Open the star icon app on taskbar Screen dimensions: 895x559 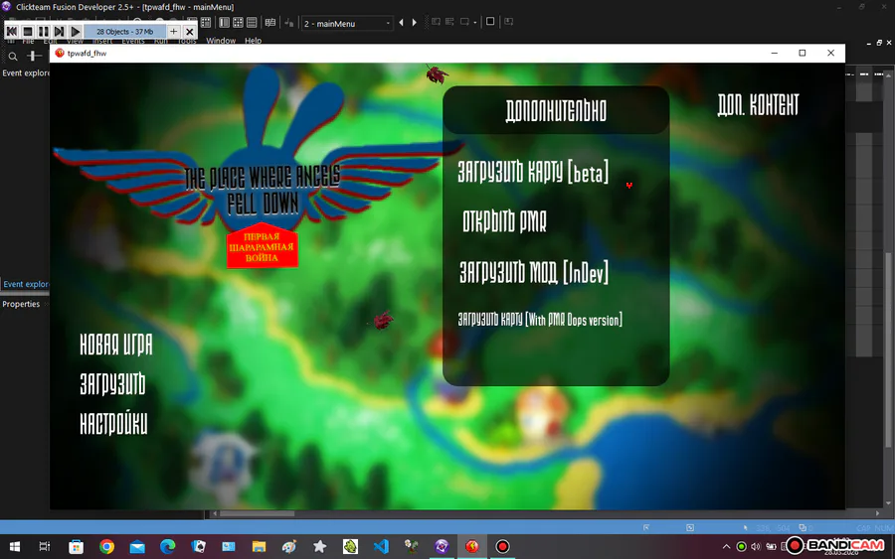(319, 546)
